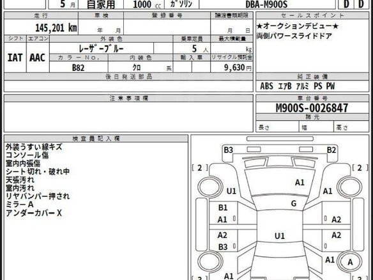Click the 譲渡書類期限 header
The image size is (373, 280).
coord(232,16)
